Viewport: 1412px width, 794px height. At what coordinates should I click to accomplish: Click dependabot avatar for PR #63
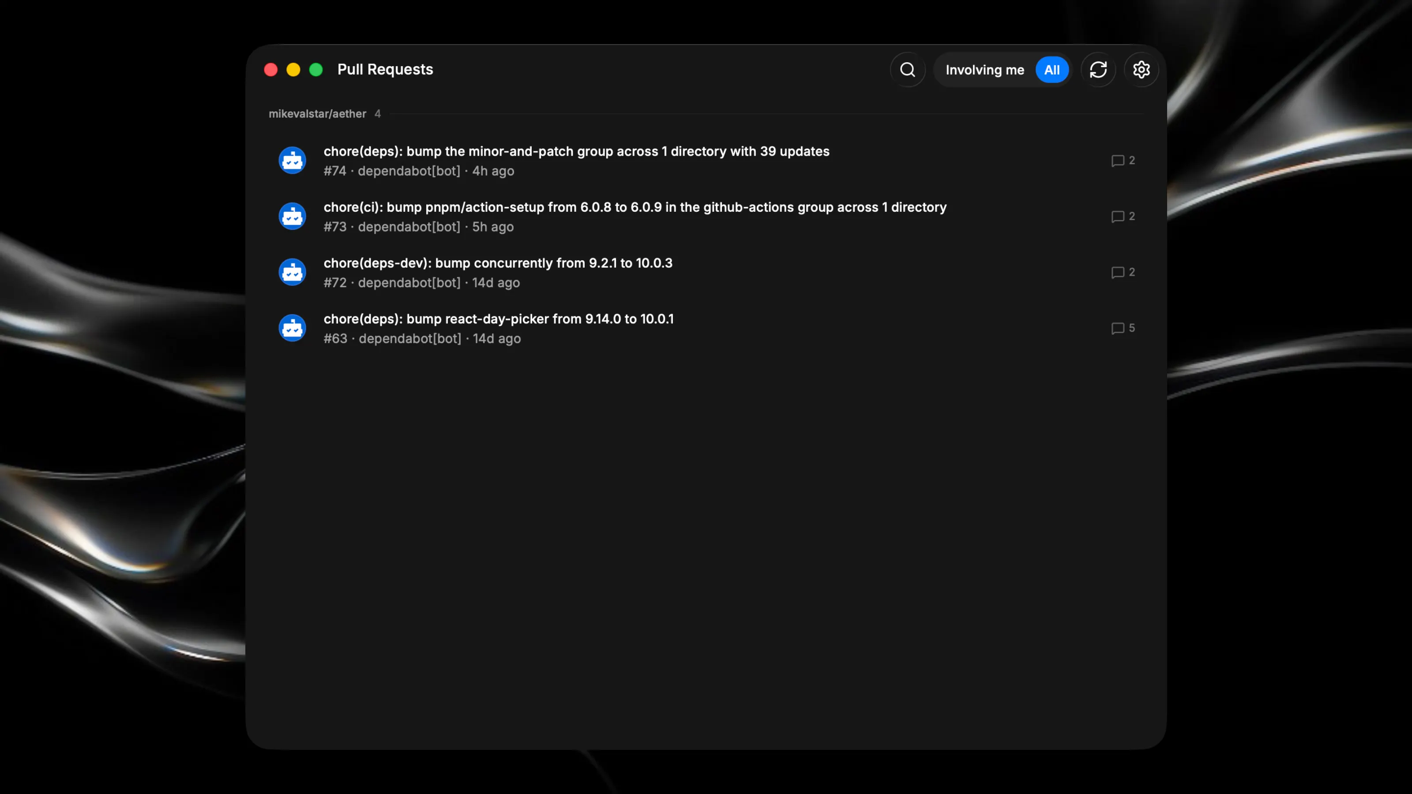click(292, 328)
